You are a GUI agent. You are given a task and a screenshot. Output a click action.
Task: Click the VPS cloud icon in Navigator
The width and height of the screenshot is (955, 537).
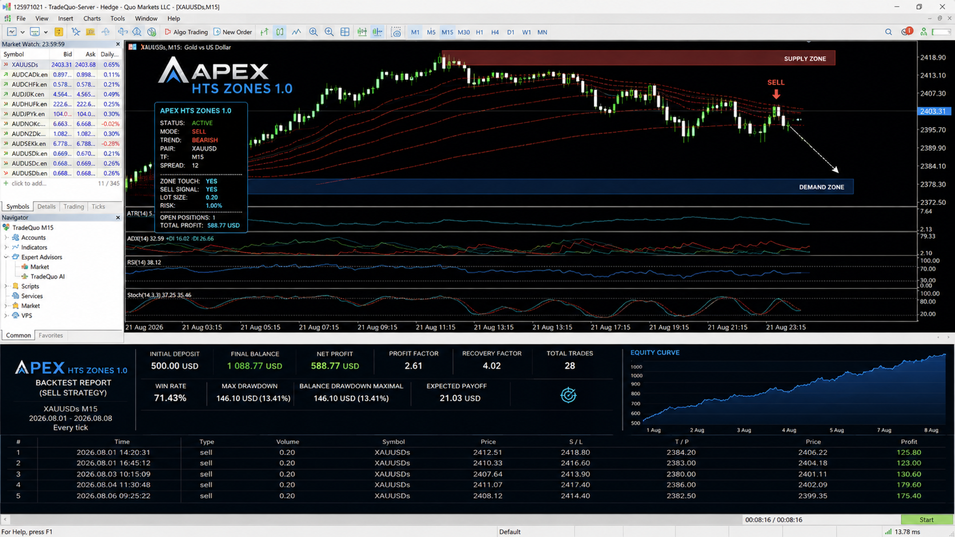point(16,315)
